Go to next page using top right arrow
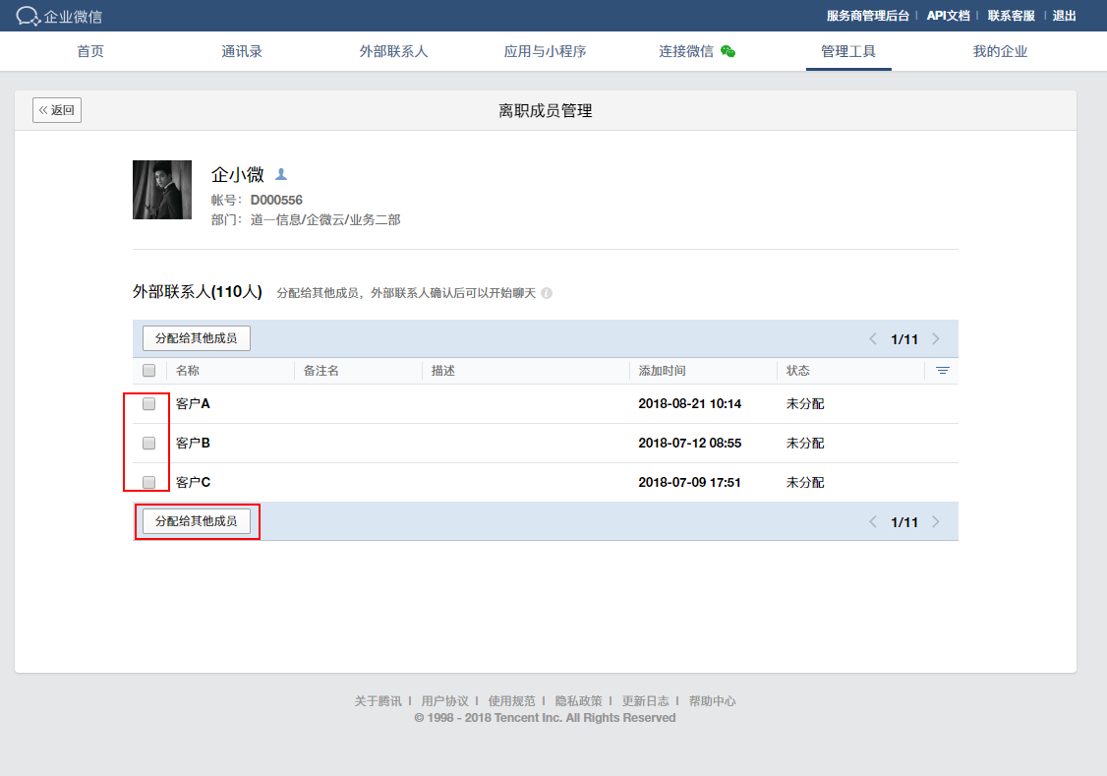 935,337
